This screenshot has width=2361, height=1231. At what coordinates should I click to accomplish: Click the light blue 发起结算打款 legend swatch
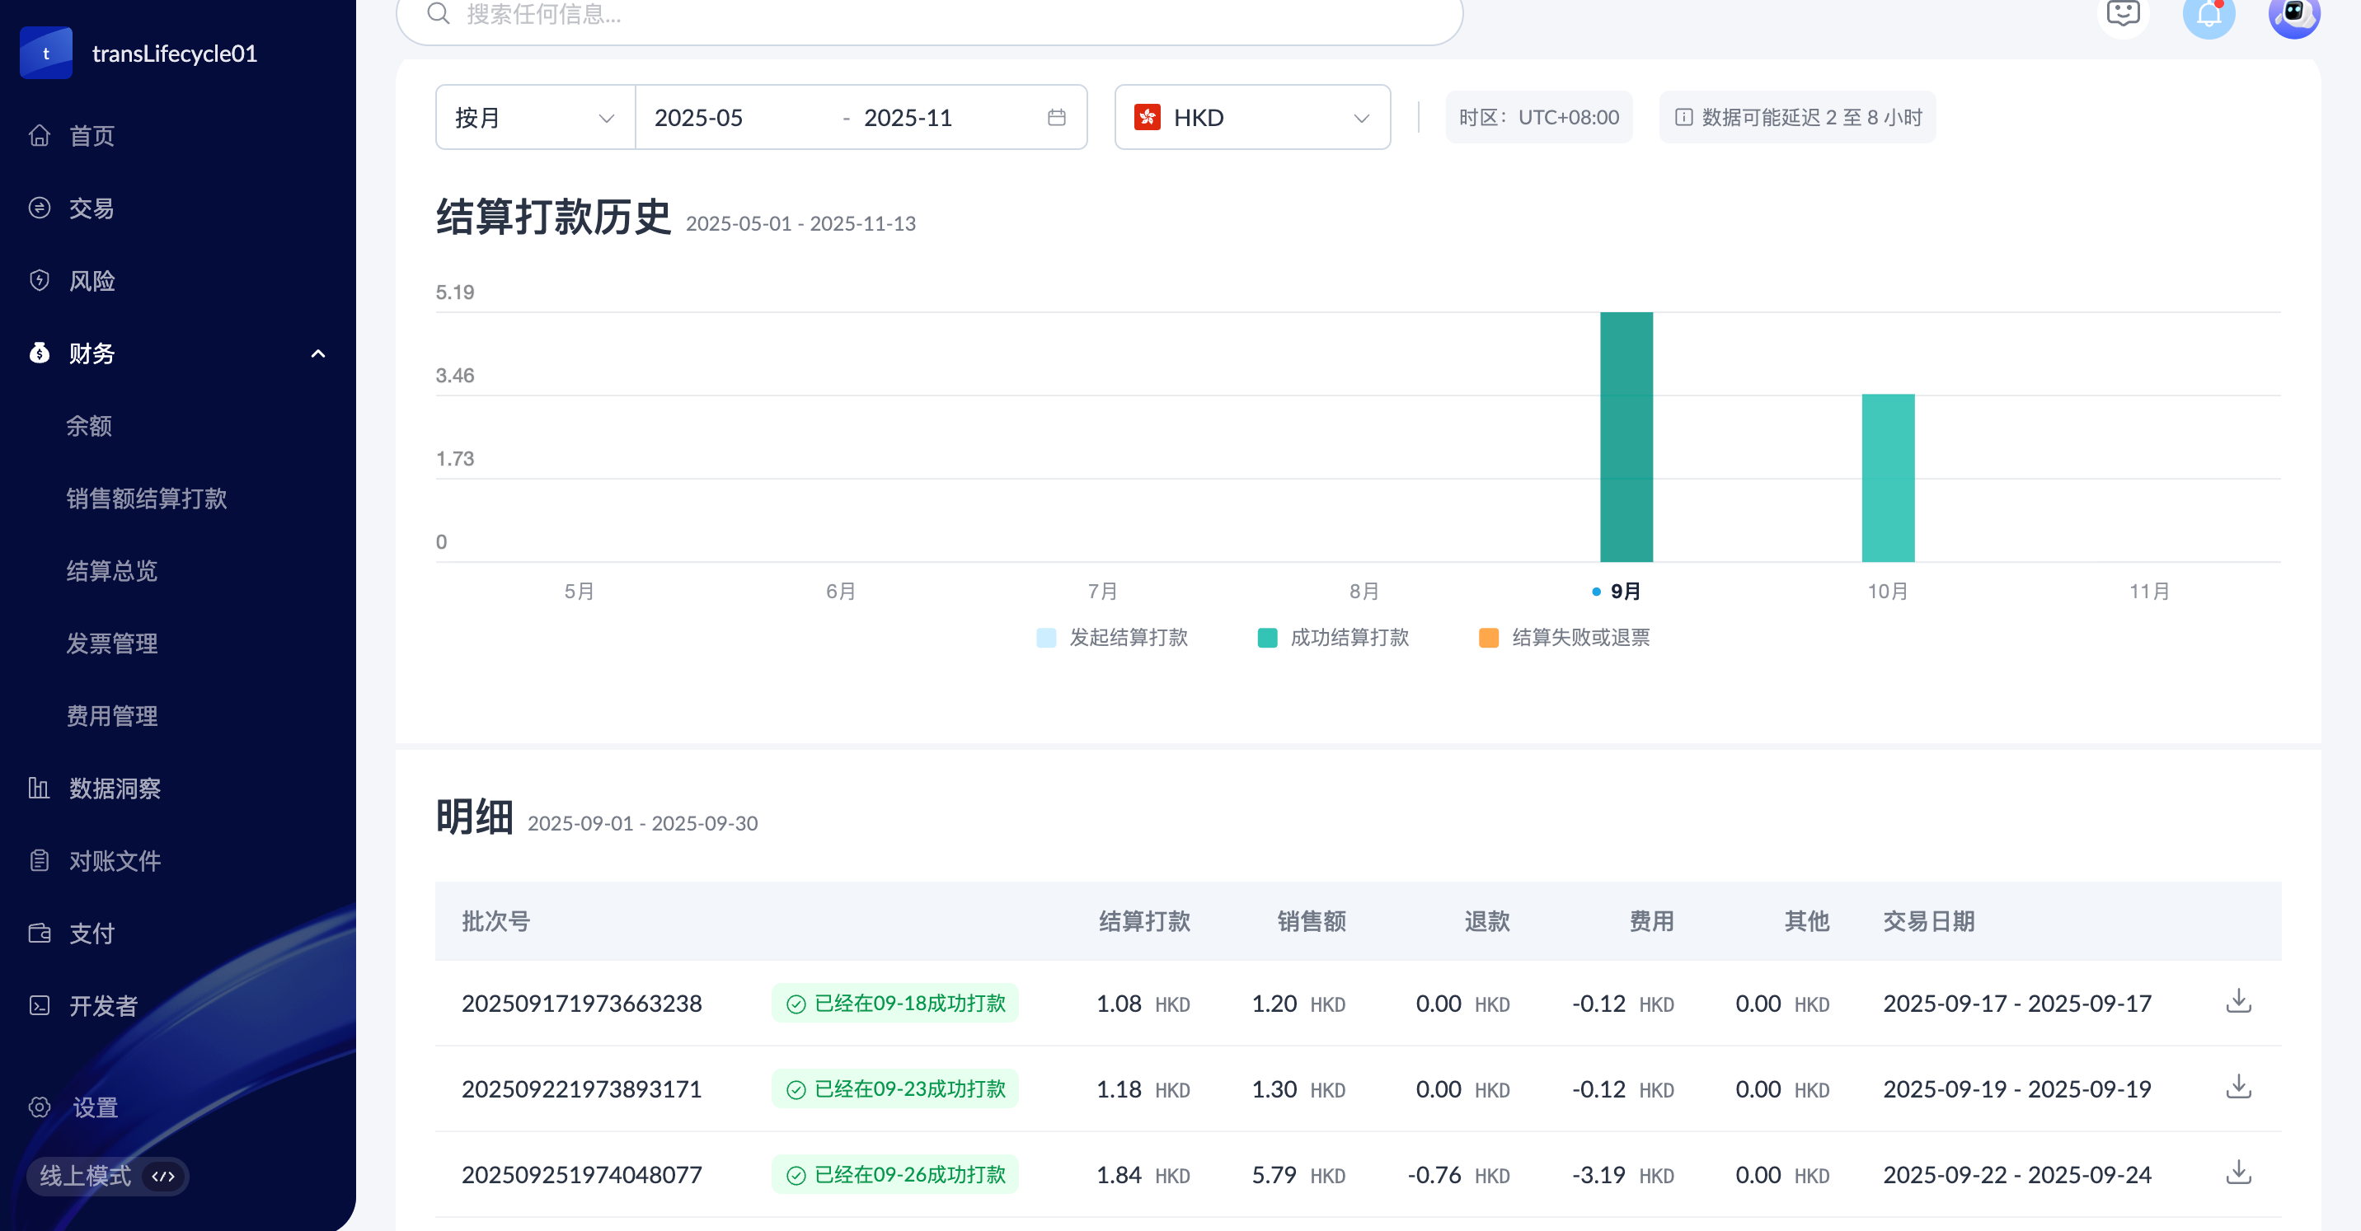point(1046,638)
